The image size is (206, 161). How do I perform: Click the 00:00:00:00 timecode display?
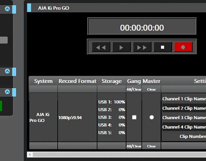(x=142, y=28)
